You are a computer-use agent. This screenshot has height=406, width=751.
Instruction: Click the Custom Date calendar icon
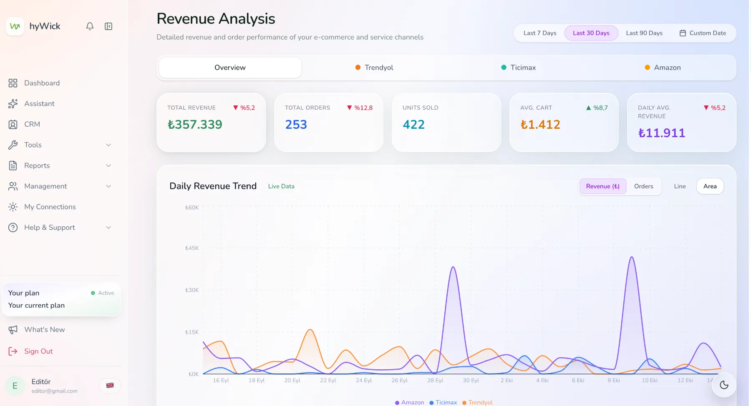click(683, 33)
